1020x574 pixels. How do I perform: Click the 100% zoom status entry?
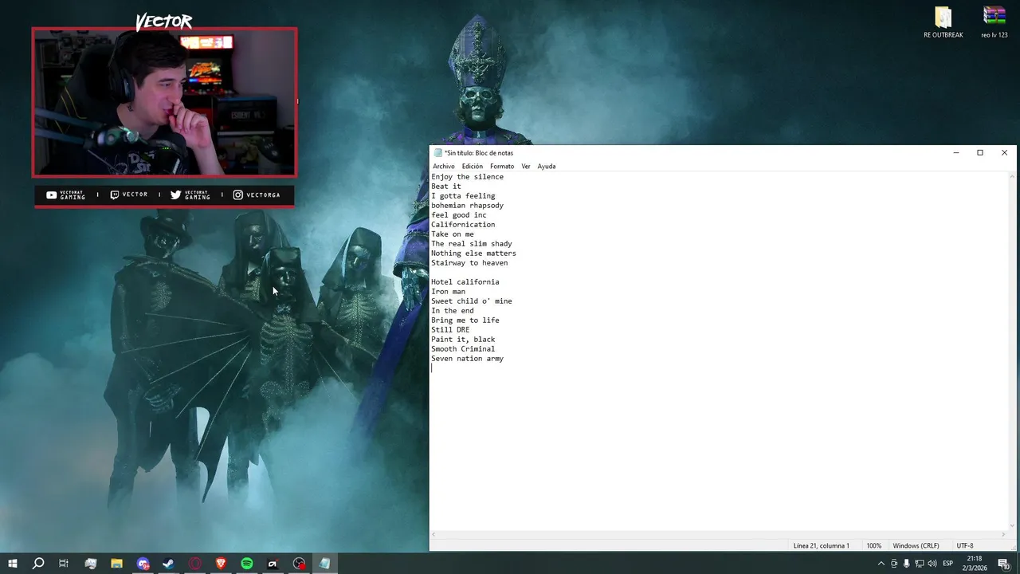(x=874, y=545)
